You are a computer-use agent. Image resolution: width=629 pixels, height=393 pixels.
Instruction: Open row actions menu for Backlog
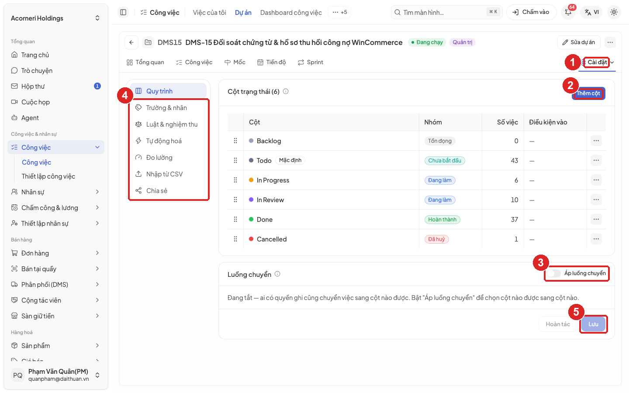596,141
